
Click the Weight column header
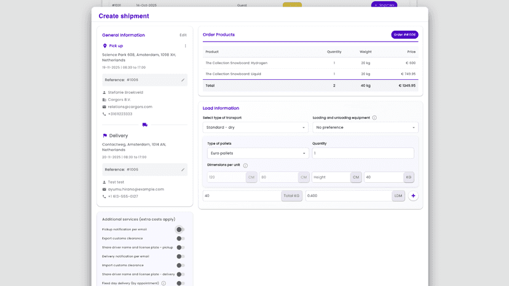(366, 52)
